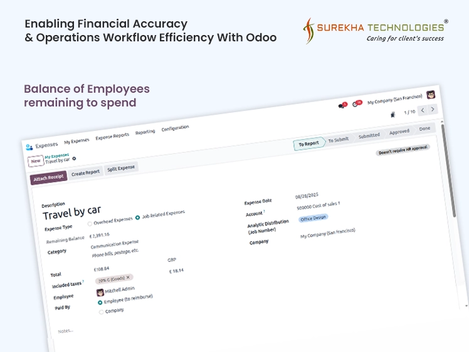This screenshot has width=469, height=352.
Task: Click the Remaining Balance value
Action: 99,236
